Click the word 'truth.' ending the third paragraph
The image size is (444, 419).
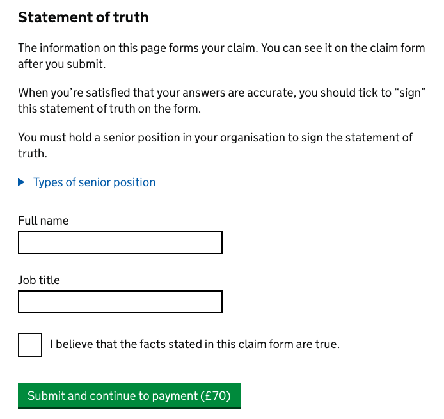(33, 154)
